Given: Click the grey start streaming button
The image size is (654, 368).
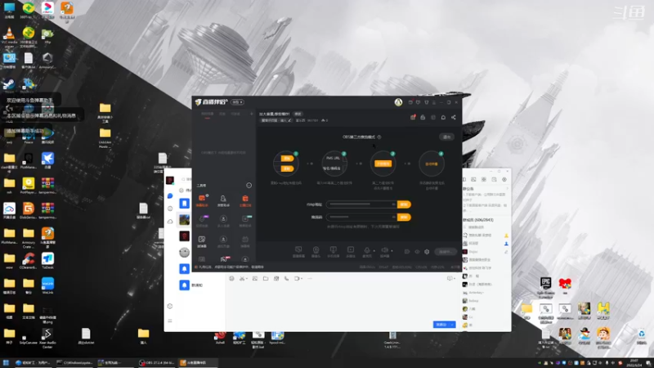Looking at the screenshot, I should [x=446, y=252].
